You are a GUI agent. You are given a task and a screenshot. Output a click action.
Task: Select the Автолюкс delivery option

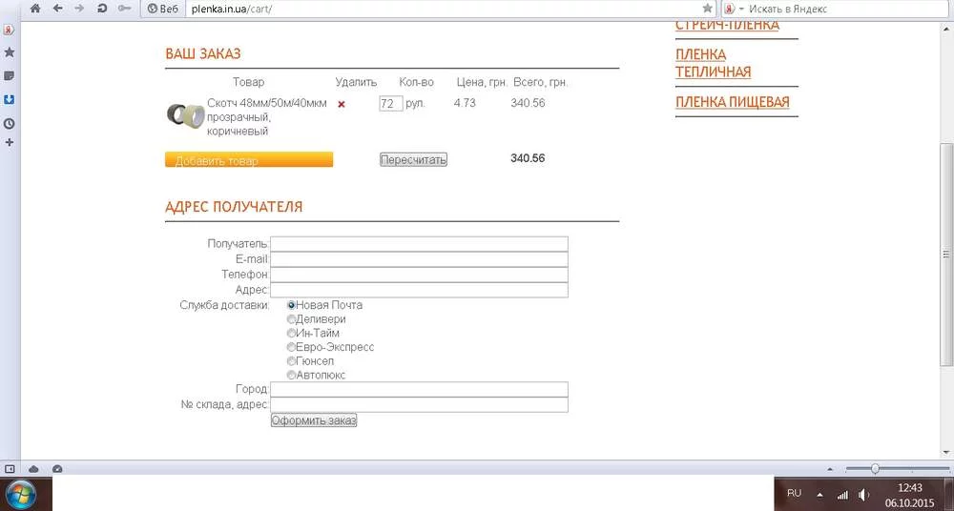click(291, 376)
